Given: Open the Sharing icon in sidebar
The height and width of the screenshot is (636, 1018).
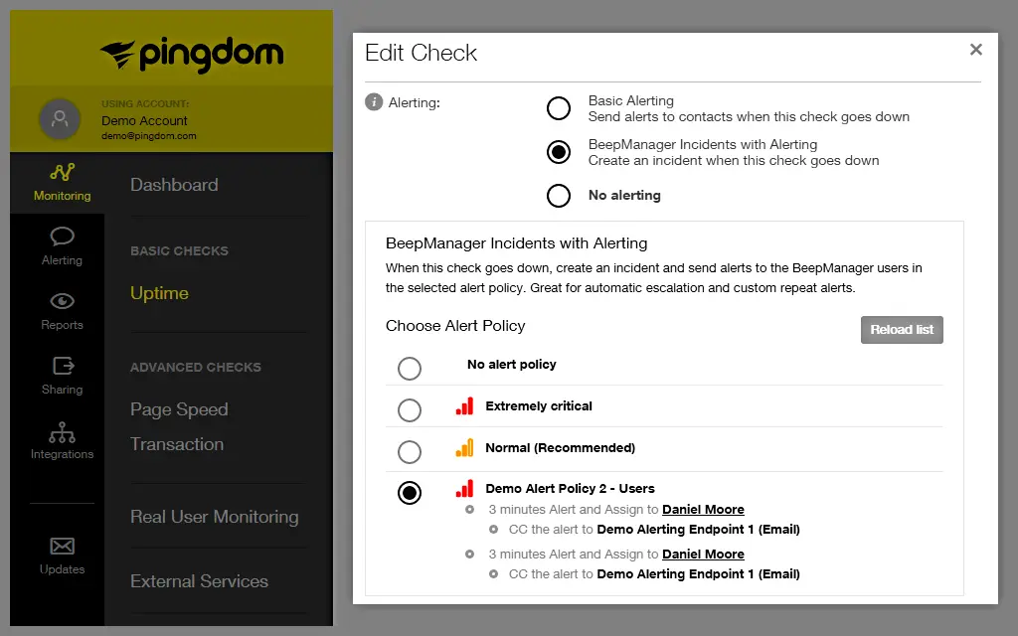Looking at the screenshot, I should 62,367.
